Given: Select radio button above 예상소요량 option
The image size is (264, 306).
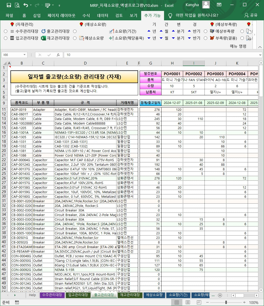Looking at the screenshot, I should [75, 31].
